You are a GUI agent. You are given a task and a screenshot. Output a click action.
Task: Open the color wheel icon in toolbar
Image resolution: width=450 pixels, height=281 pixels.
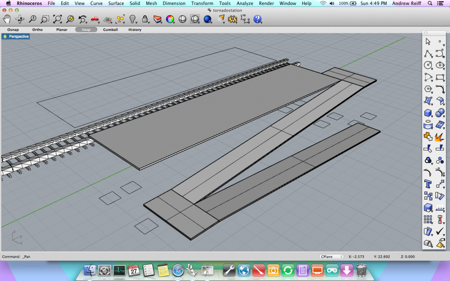(x=170, y=19)
